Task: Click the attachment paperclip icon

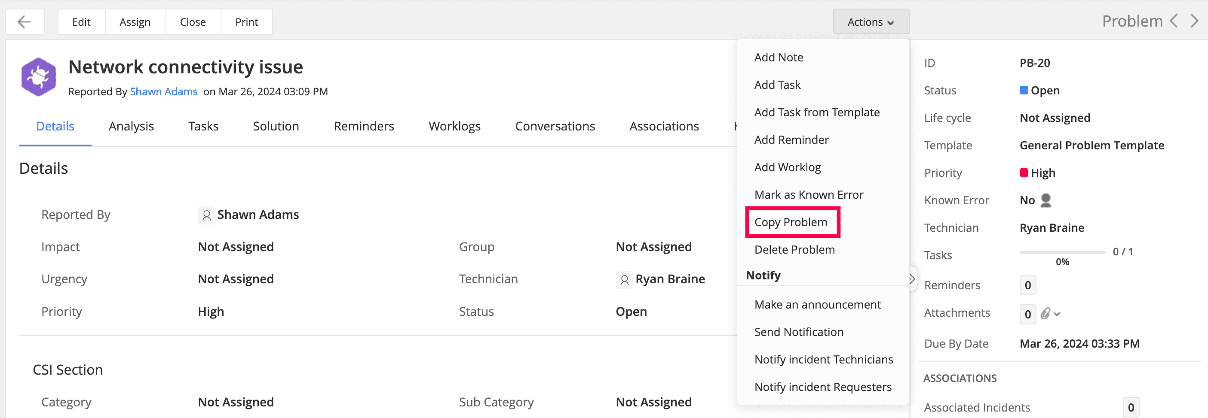Action: coord(1045,314)
